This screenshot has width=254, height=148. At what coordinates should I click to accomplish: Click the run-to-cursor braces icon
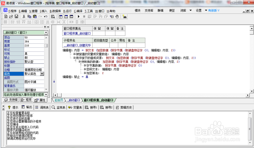pyautogui.click(x=112, y=16)
